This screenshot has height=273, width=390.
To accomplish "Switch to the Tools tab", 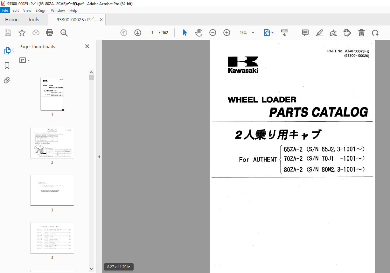I will (x=33, y=20).
